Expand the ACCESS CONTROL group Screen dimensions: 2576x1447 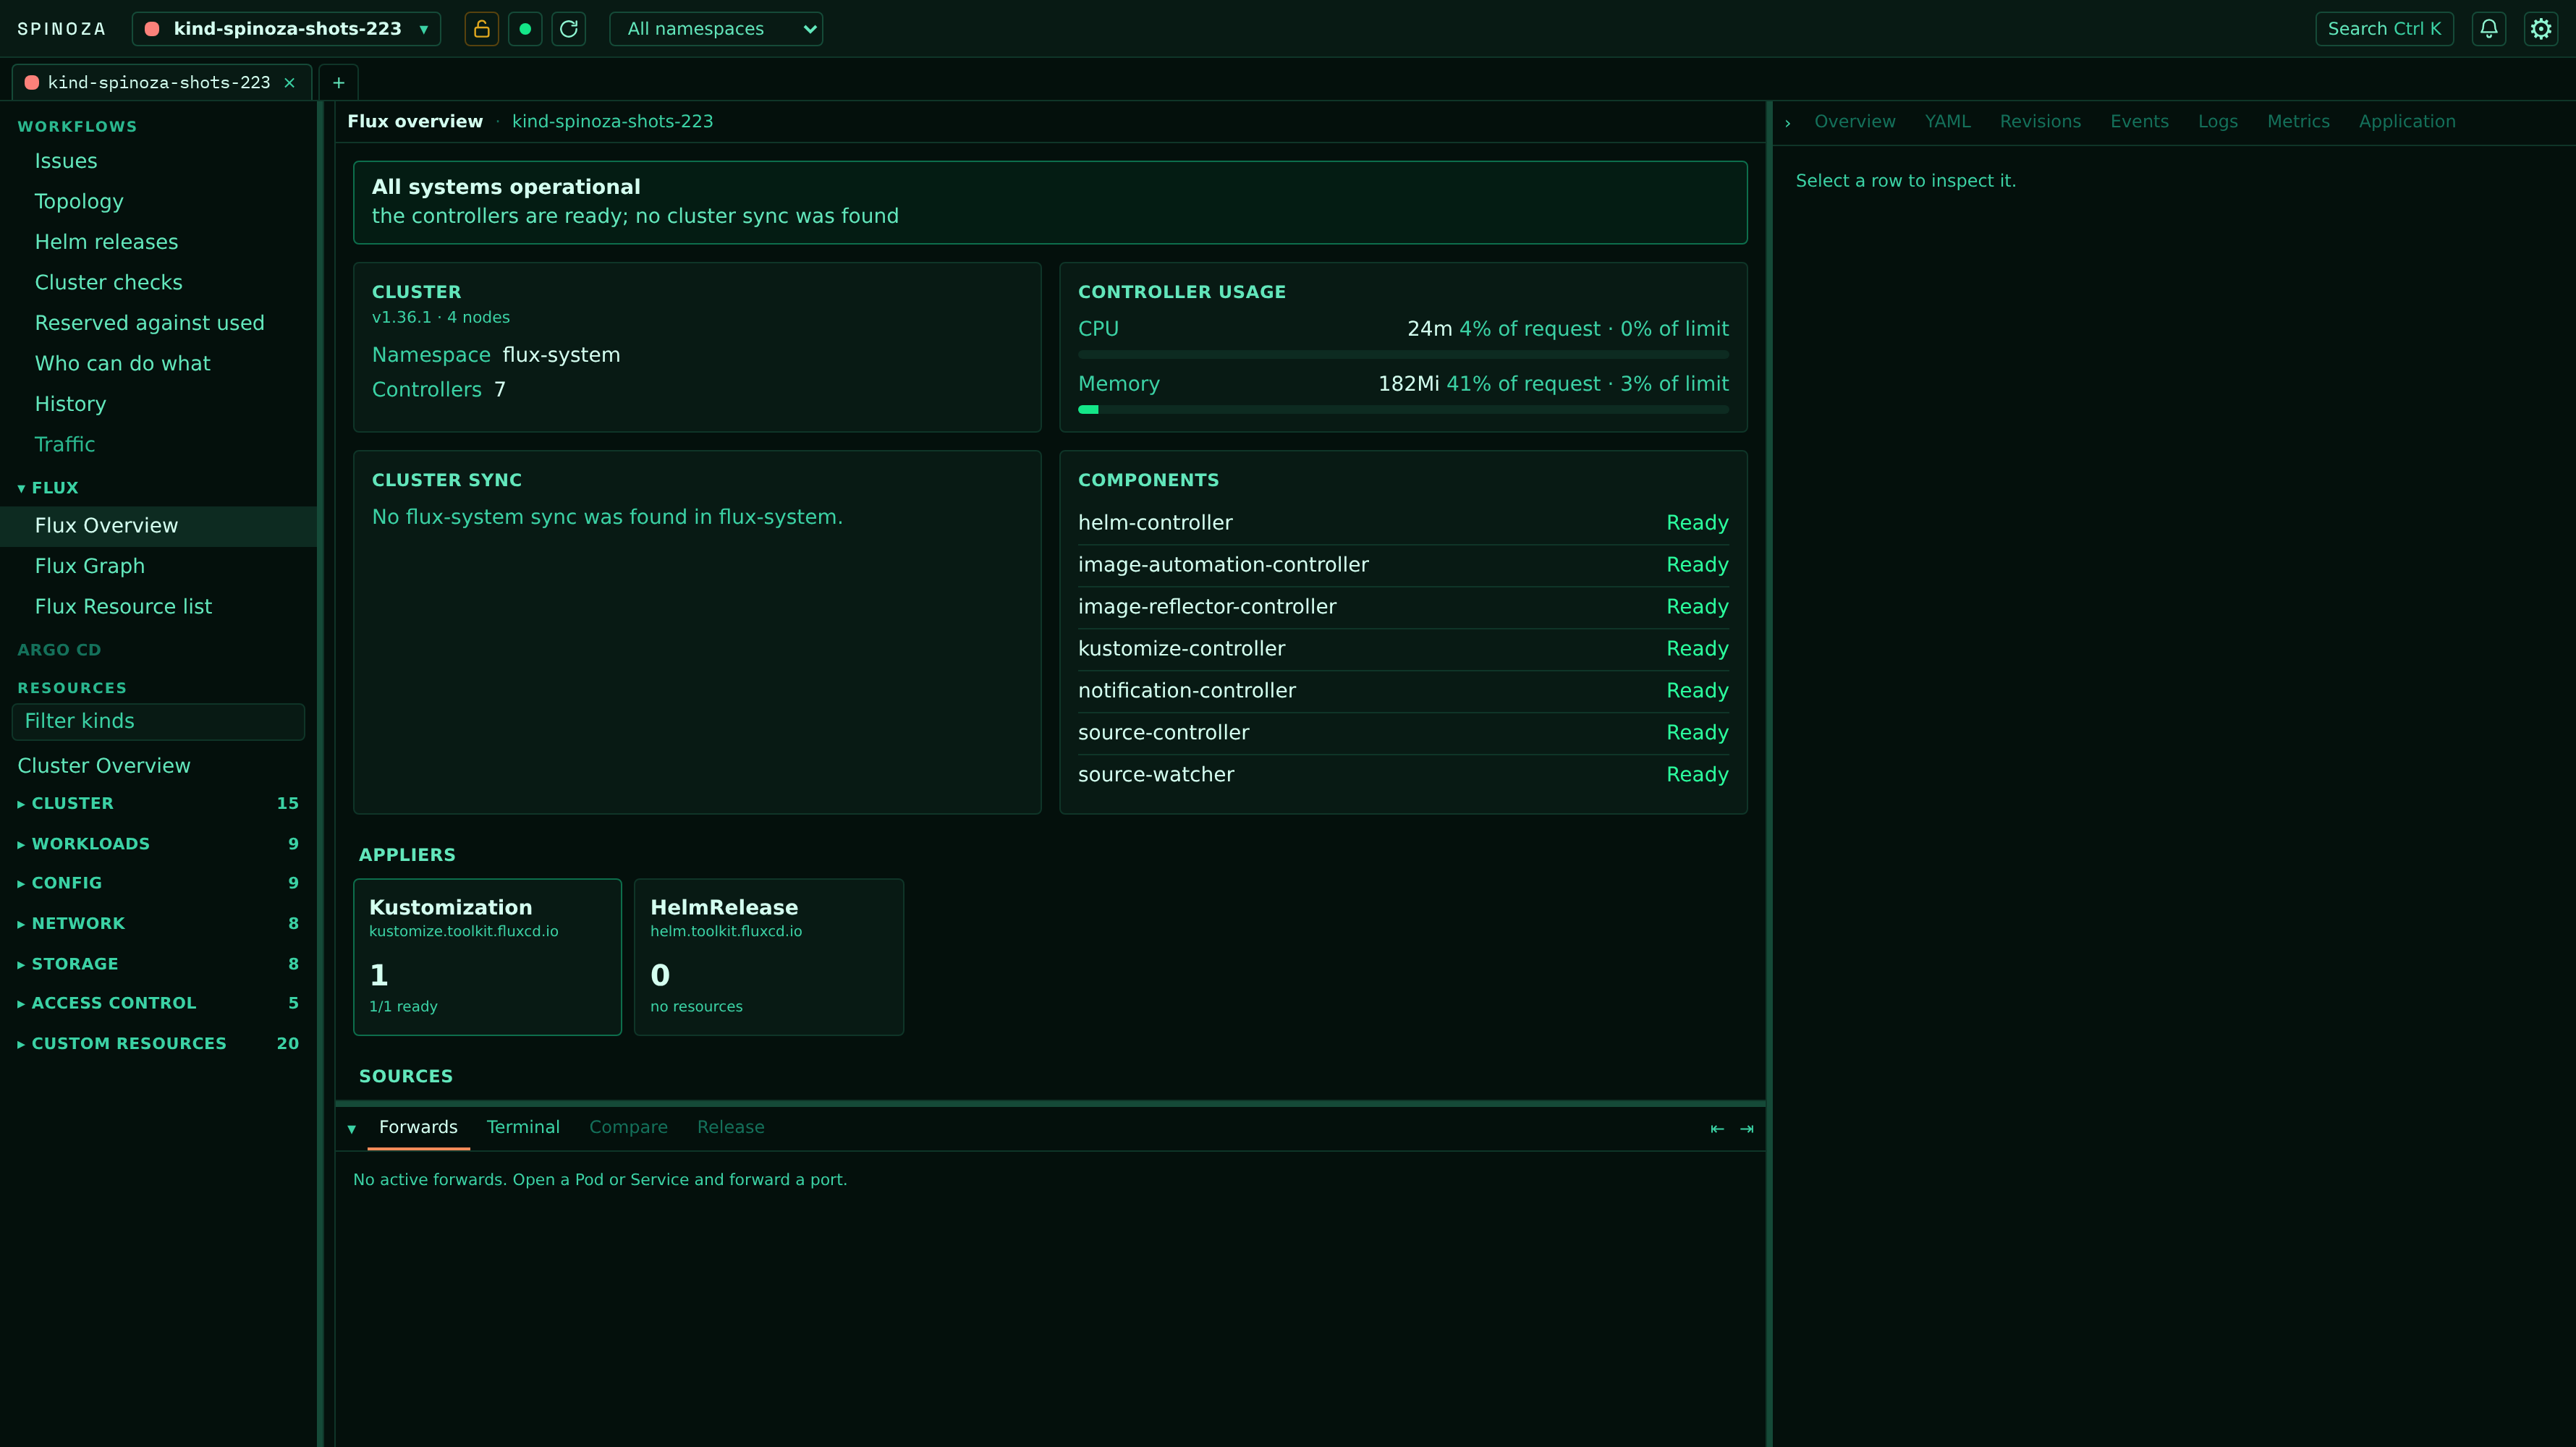158,1003
